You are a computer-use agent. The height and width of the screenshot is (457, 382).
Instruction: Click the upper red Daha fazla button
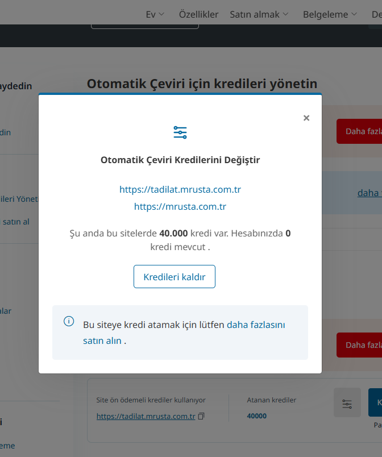pos(359,131)
